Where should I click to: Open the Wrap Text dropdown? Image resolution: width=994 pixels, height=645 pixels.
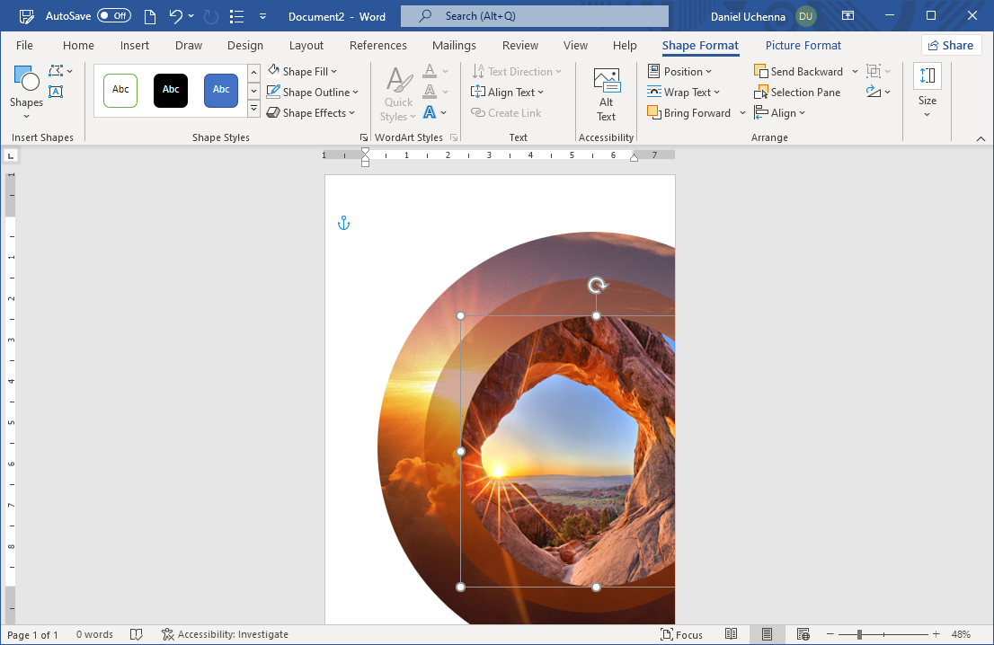684,93
